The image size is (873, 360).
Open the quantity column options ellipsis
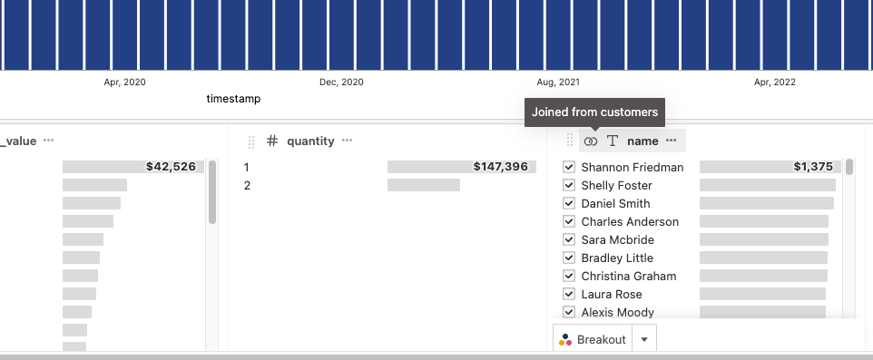click(x=347, y=141)
